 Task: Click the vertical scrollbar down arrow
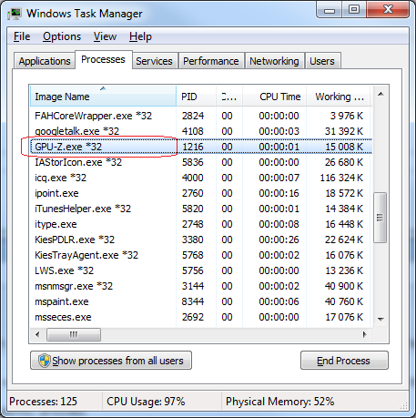[380, 319]
